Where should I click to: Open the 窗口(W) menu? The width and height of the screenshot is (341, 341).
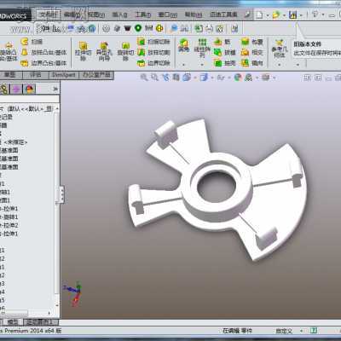coord(168,14)
